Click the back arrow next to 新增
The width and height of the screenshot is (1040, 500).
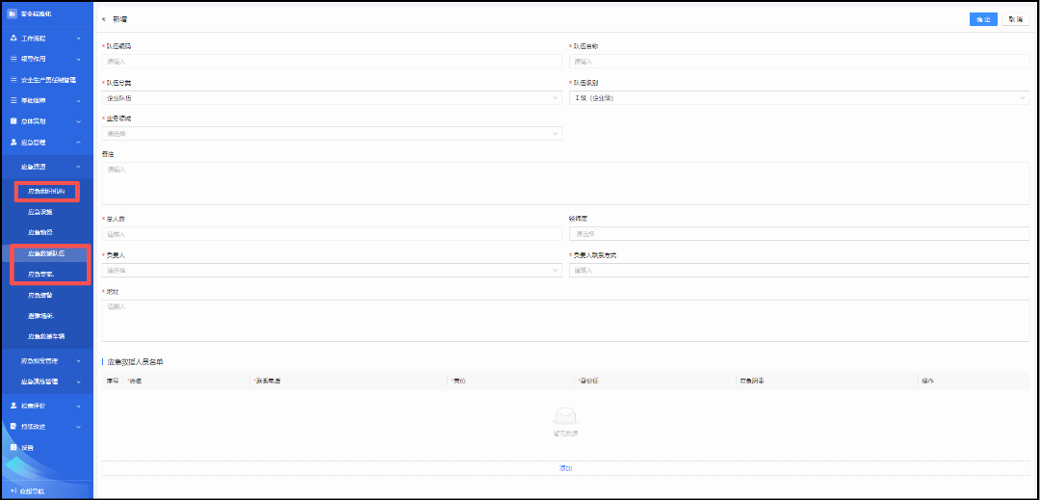(104, 19)
